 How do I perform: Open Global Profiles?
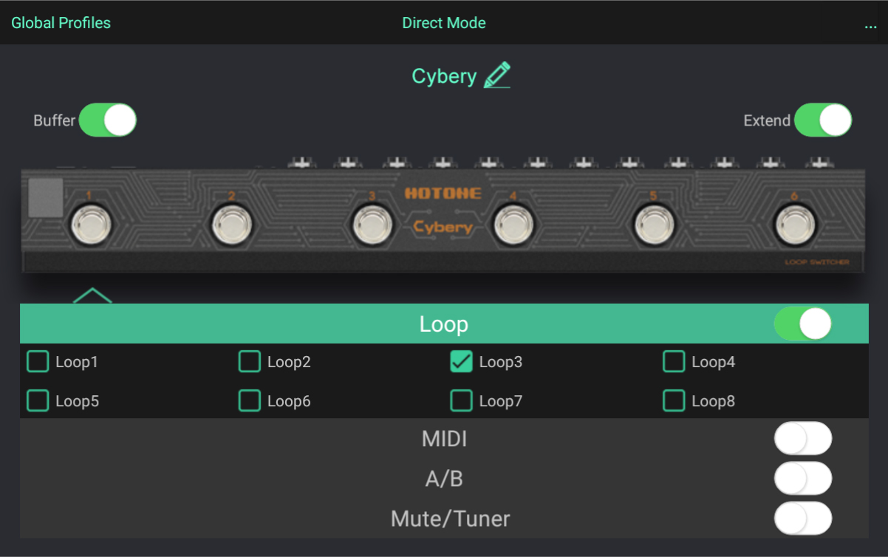pyautogui.click(x=61, y=23)
